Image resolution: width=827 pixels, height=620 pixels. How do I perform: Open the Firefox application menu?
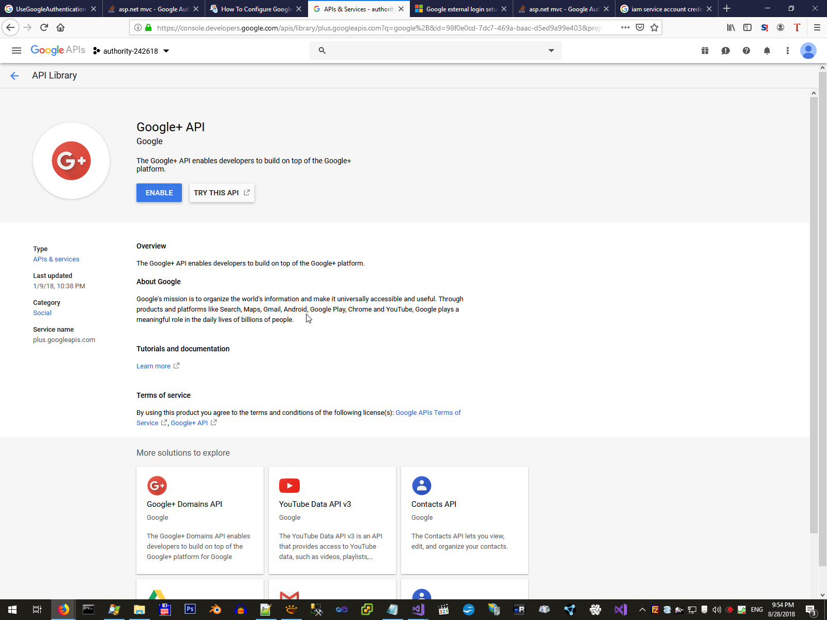(x=817, y=27)
